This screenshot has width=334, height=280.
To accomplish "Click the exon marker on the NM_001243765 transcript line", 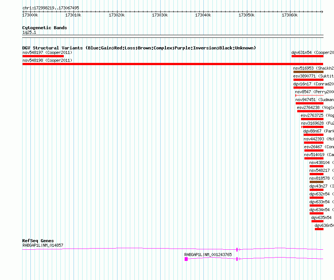I will [x=237, y=259].
